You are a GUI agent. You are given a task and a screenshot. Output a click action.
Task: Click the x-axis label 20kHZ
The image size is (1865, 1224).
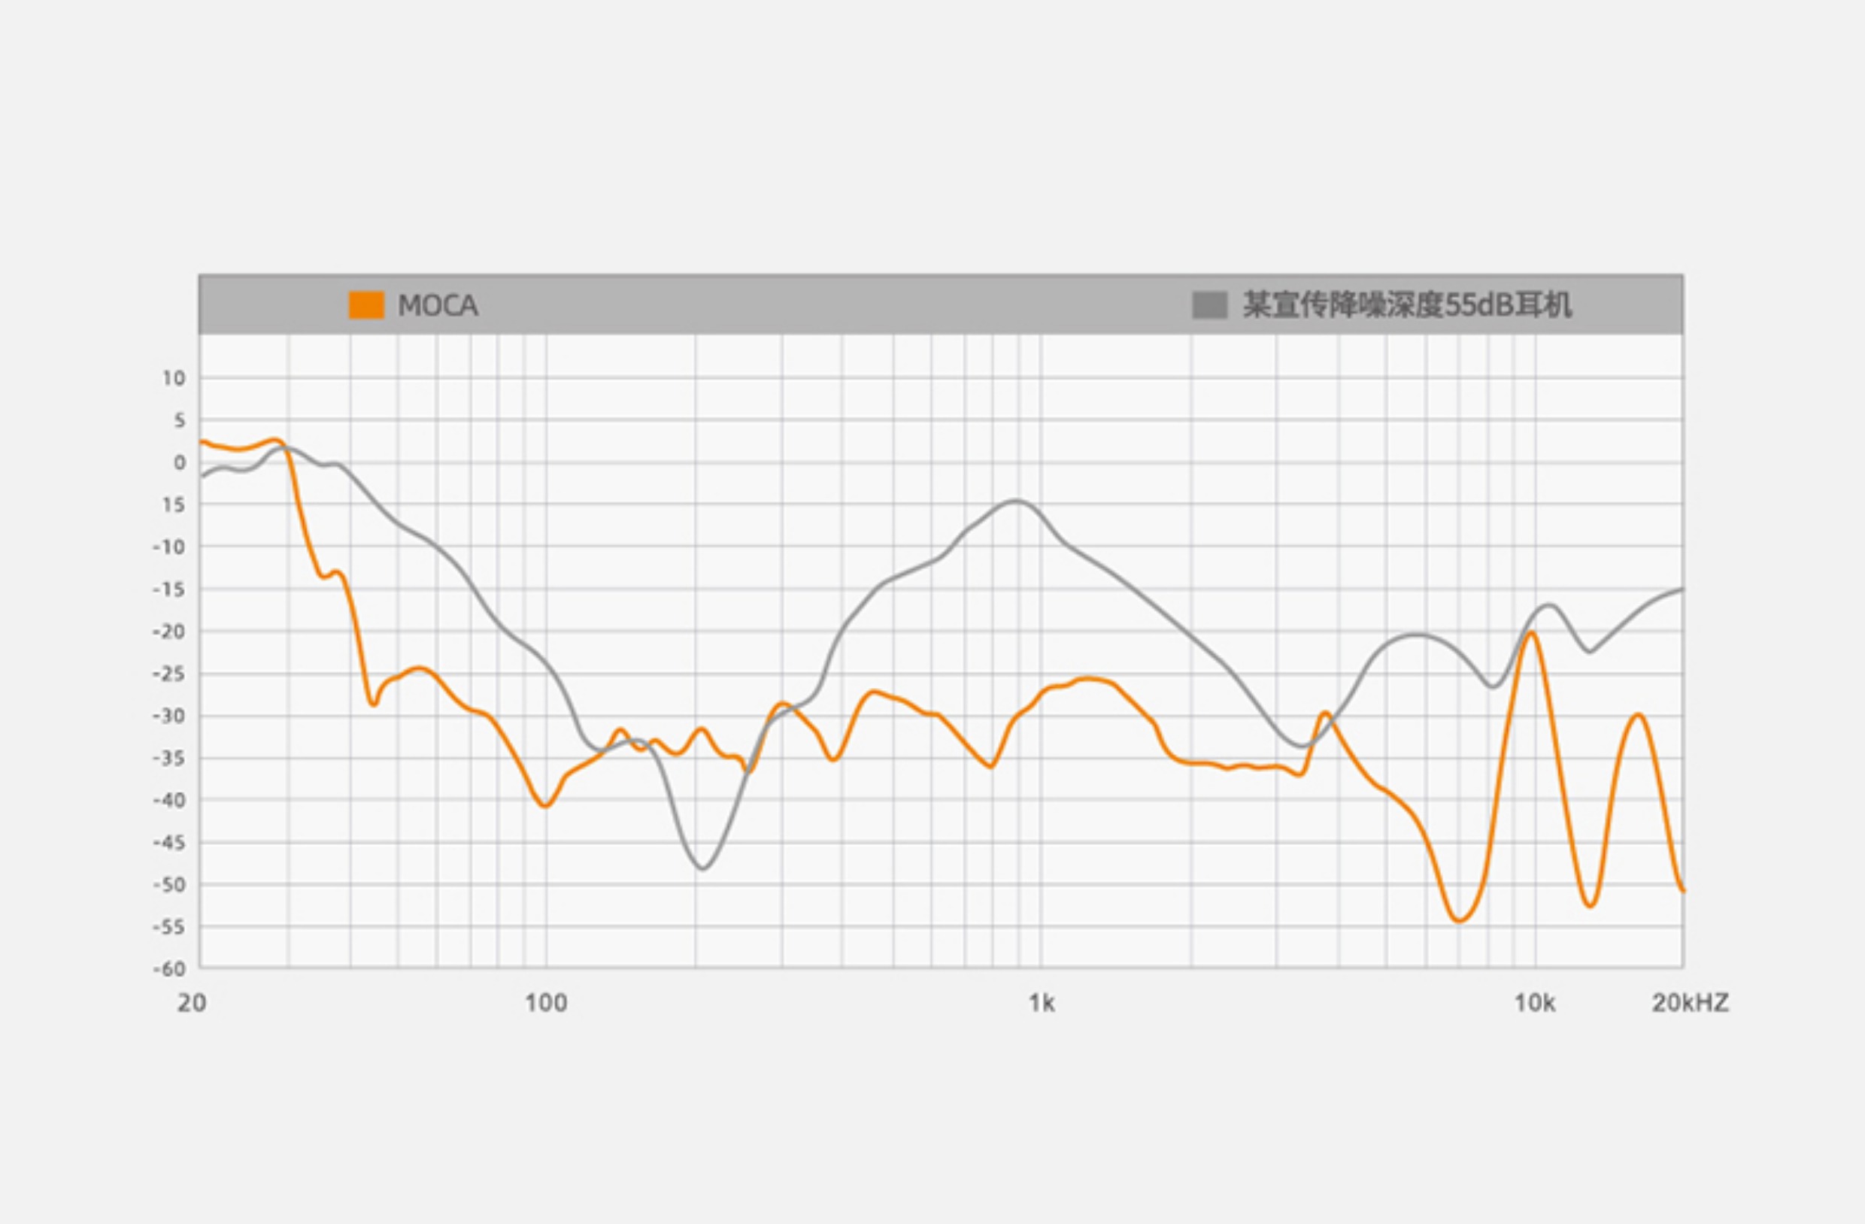pos(1691,1003)
